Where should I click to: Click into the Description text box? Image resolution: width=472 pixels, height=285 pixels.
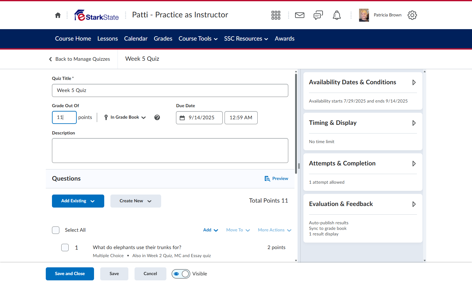170,151
